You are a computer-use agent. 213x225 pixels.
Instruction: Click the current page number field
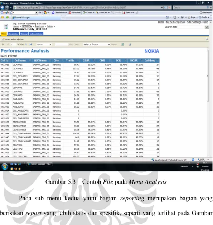[x=13, y=44]
